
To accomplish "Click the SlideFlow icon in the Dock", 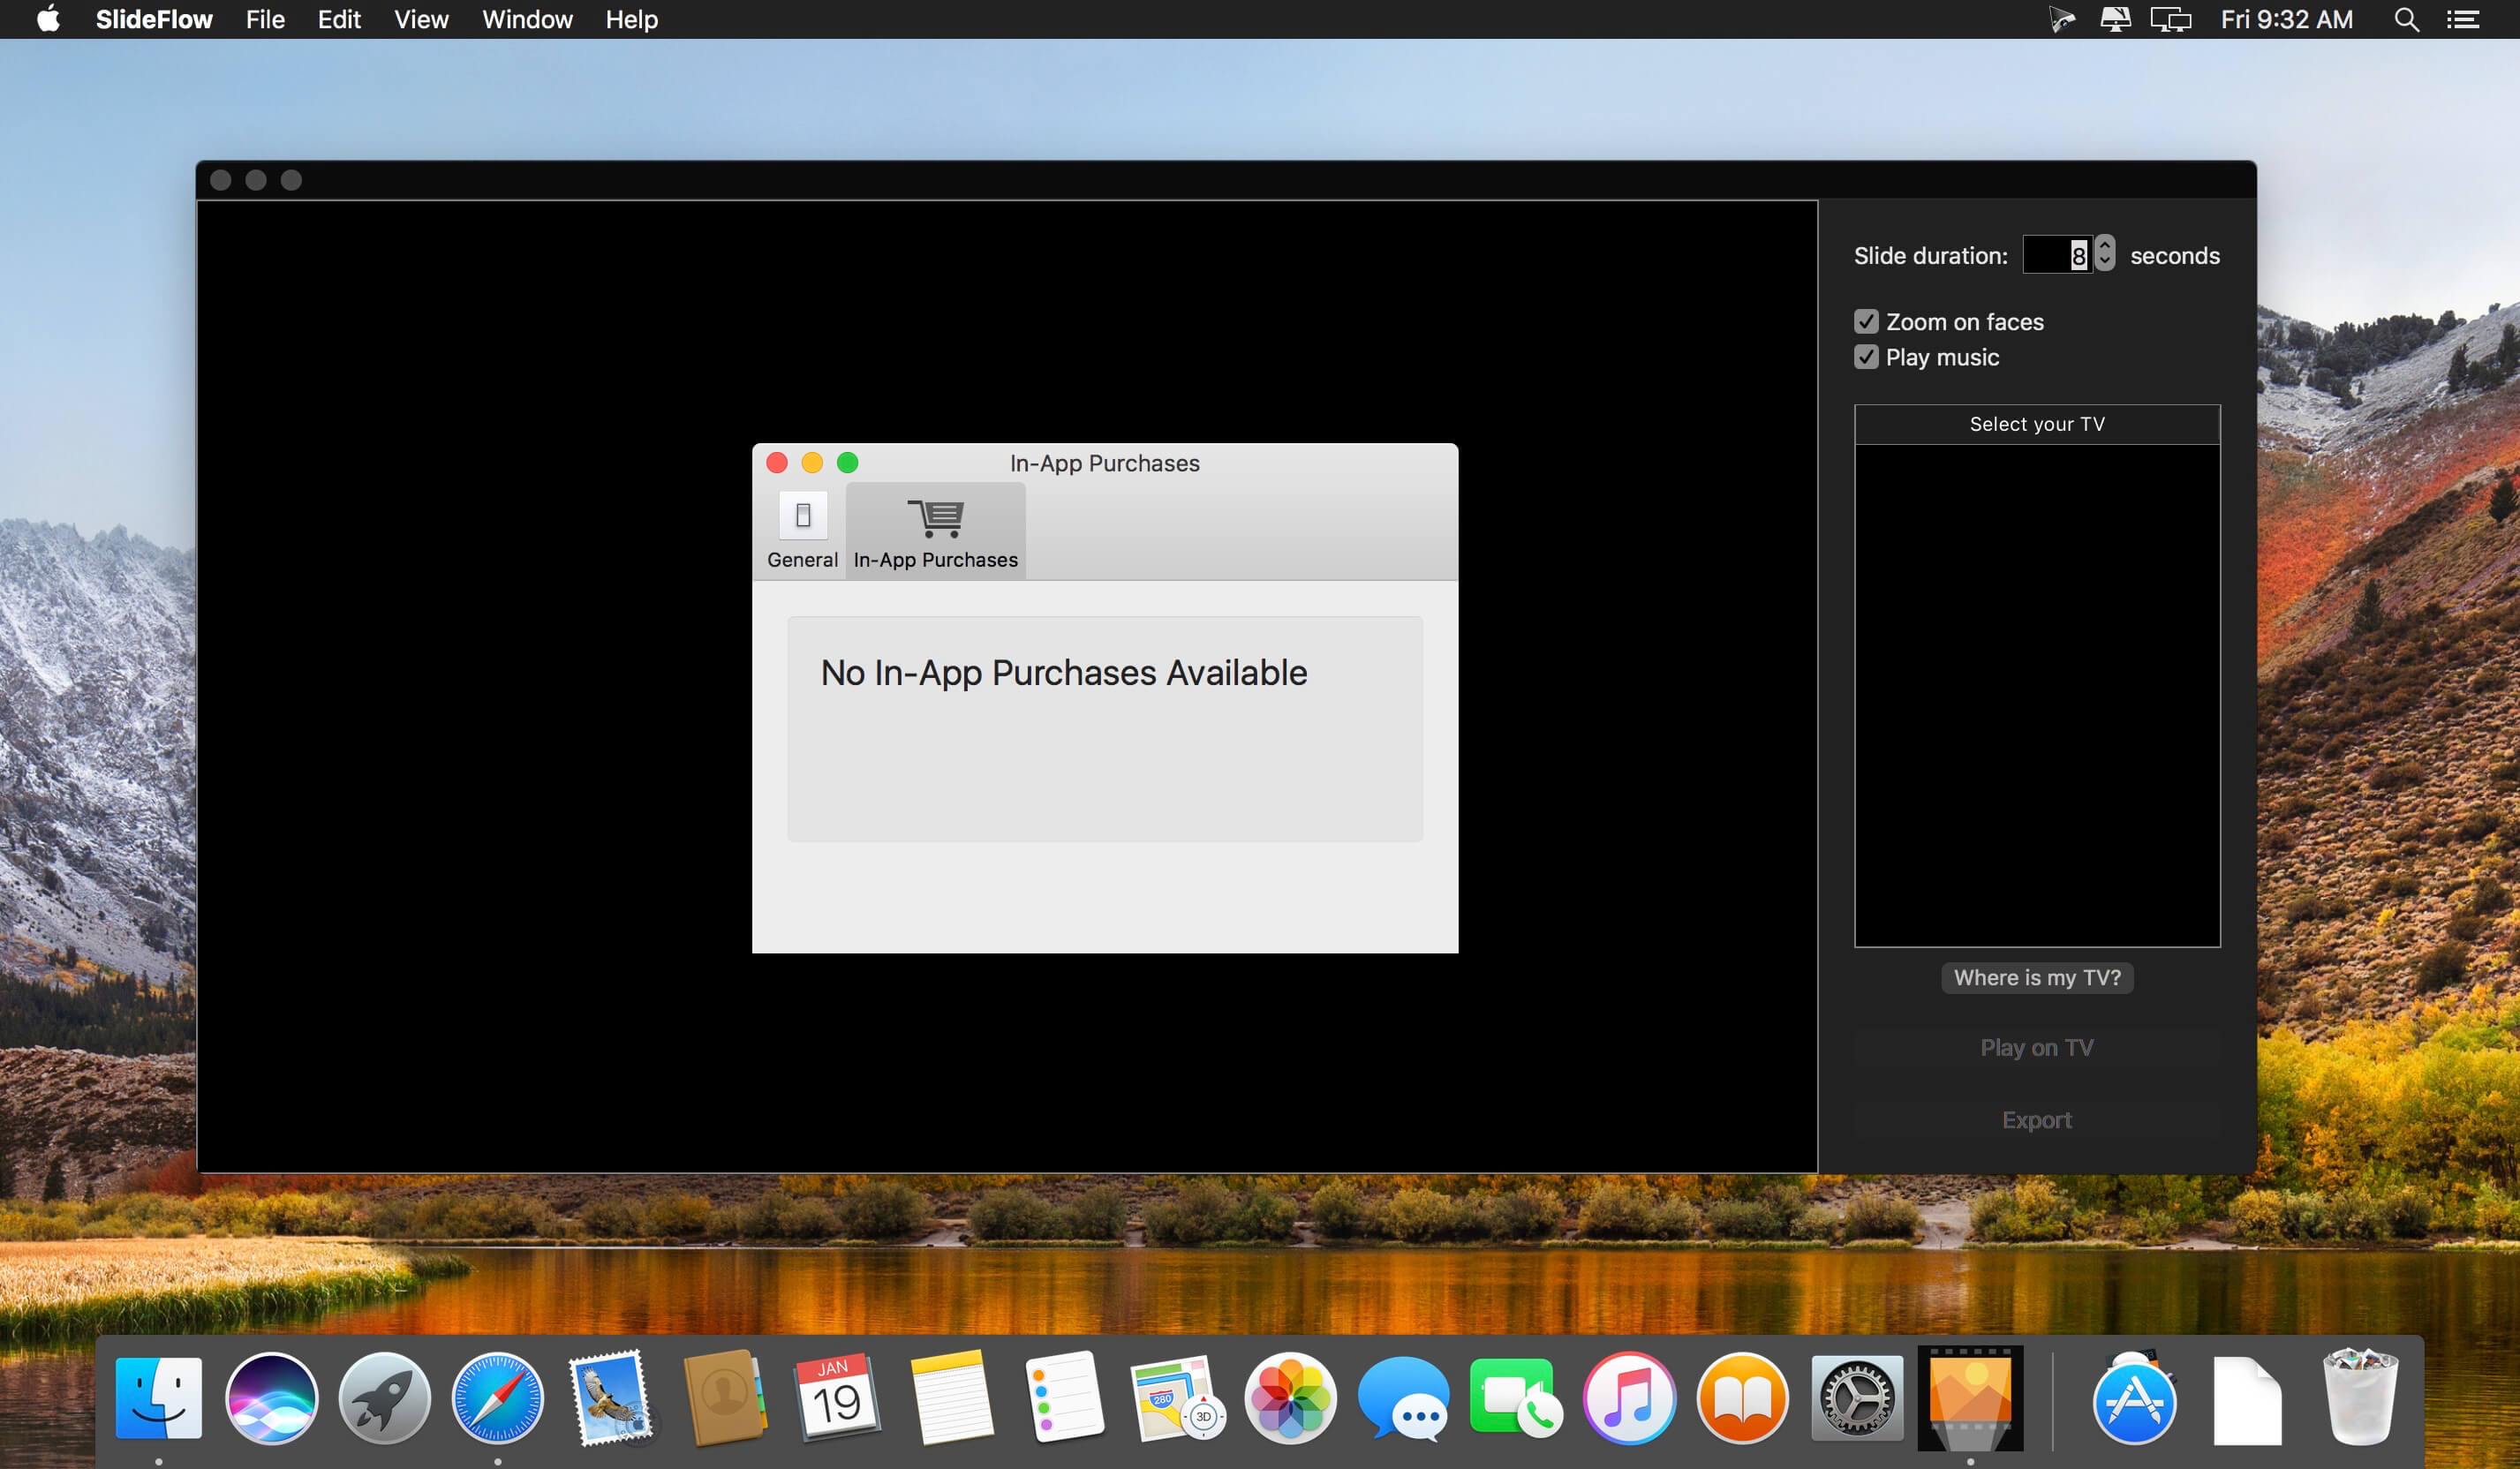I will pos(1970,1398).
